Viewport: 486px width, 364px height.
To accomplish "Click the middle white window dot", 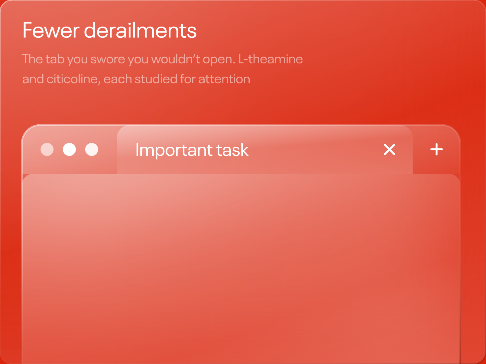I will point(69,149).
